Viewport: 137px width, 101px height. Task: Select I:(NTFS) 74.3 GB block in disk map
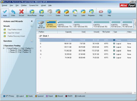(x=127, y=24)
